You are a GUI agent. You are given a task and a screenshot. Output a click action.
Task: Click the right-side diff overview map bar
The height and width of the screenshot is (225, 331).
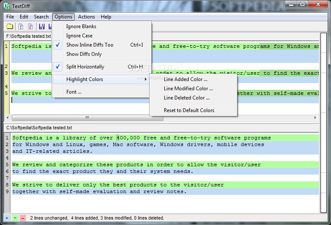(323, 123)
